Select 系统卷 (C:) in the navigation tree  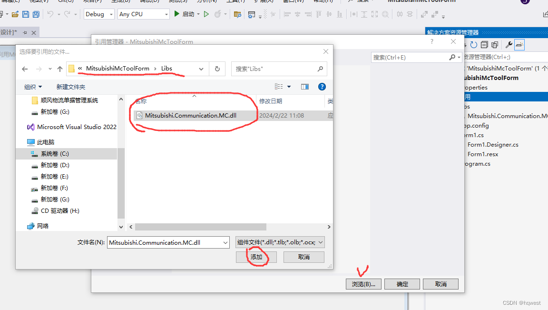tap(67, 154)
